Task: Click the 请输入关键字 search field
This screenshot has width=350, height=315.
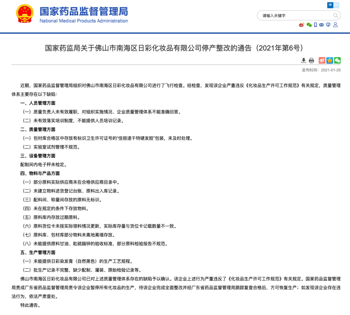Action: (x=295, y=16)
